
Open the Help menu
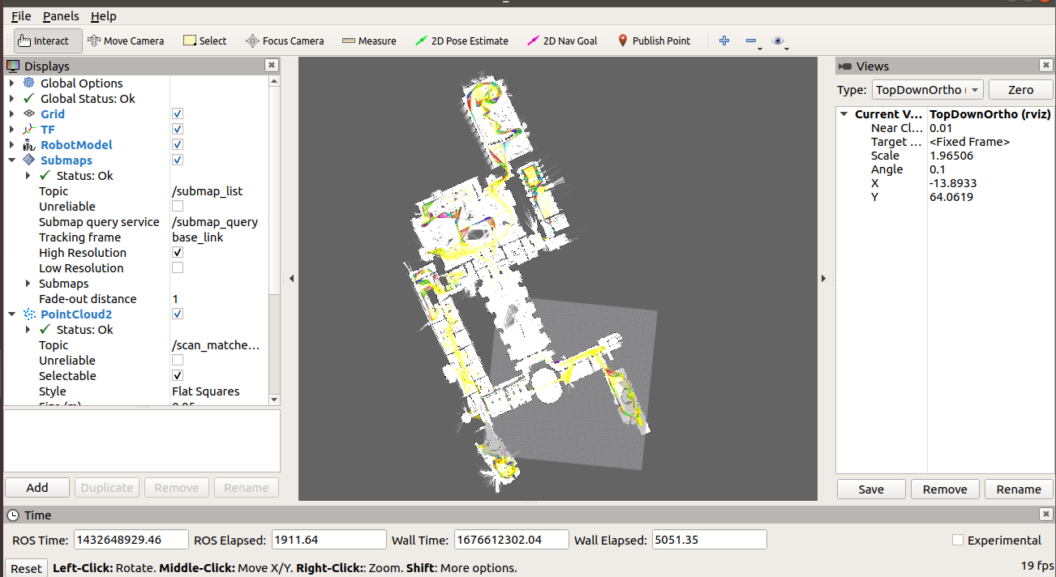[x=103, y=15]
